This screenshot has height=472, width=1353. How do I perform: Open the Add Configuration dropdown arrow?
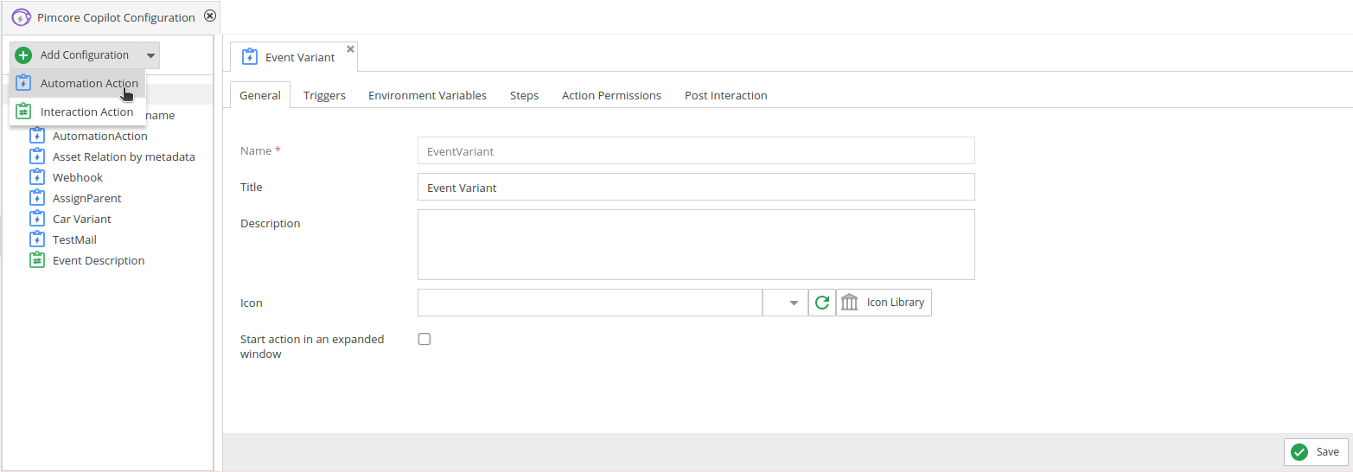click(x=151, y=55)
